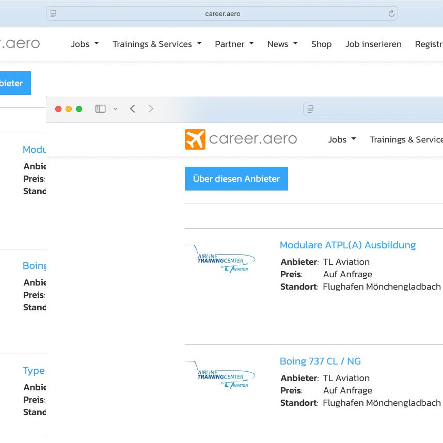Click the forward navigation arrow
Screen dimensions: 443x443
tap(150, 109)
